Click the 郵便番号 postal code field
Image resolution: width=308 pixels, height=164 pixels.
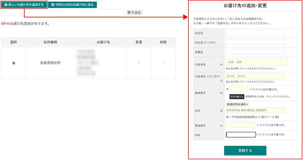pyautogui.click(x=238, y=89)
